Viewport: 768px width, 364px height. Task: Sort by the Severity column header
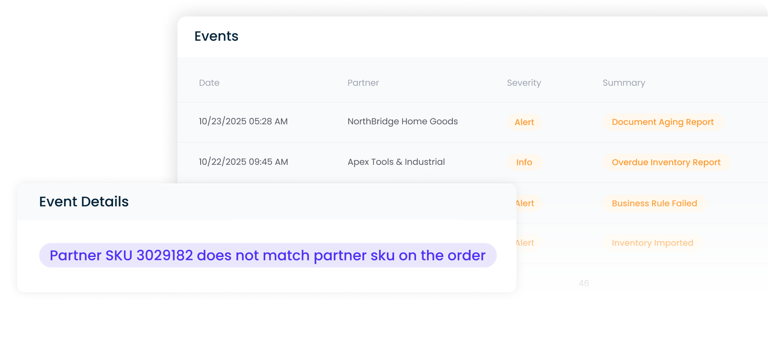click(524, 83)
